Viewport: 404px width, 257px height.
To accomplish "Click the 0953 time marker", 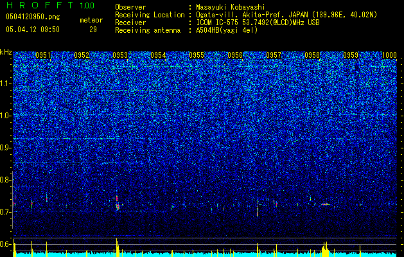I will (x=120, y=55).
